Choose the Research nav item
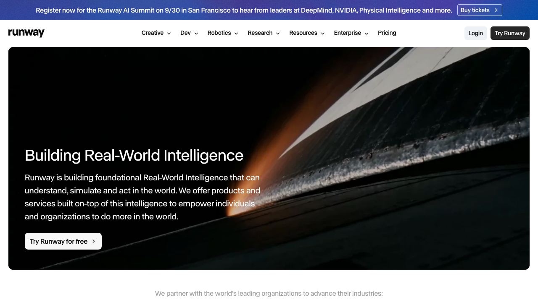 tap(260, 33)
